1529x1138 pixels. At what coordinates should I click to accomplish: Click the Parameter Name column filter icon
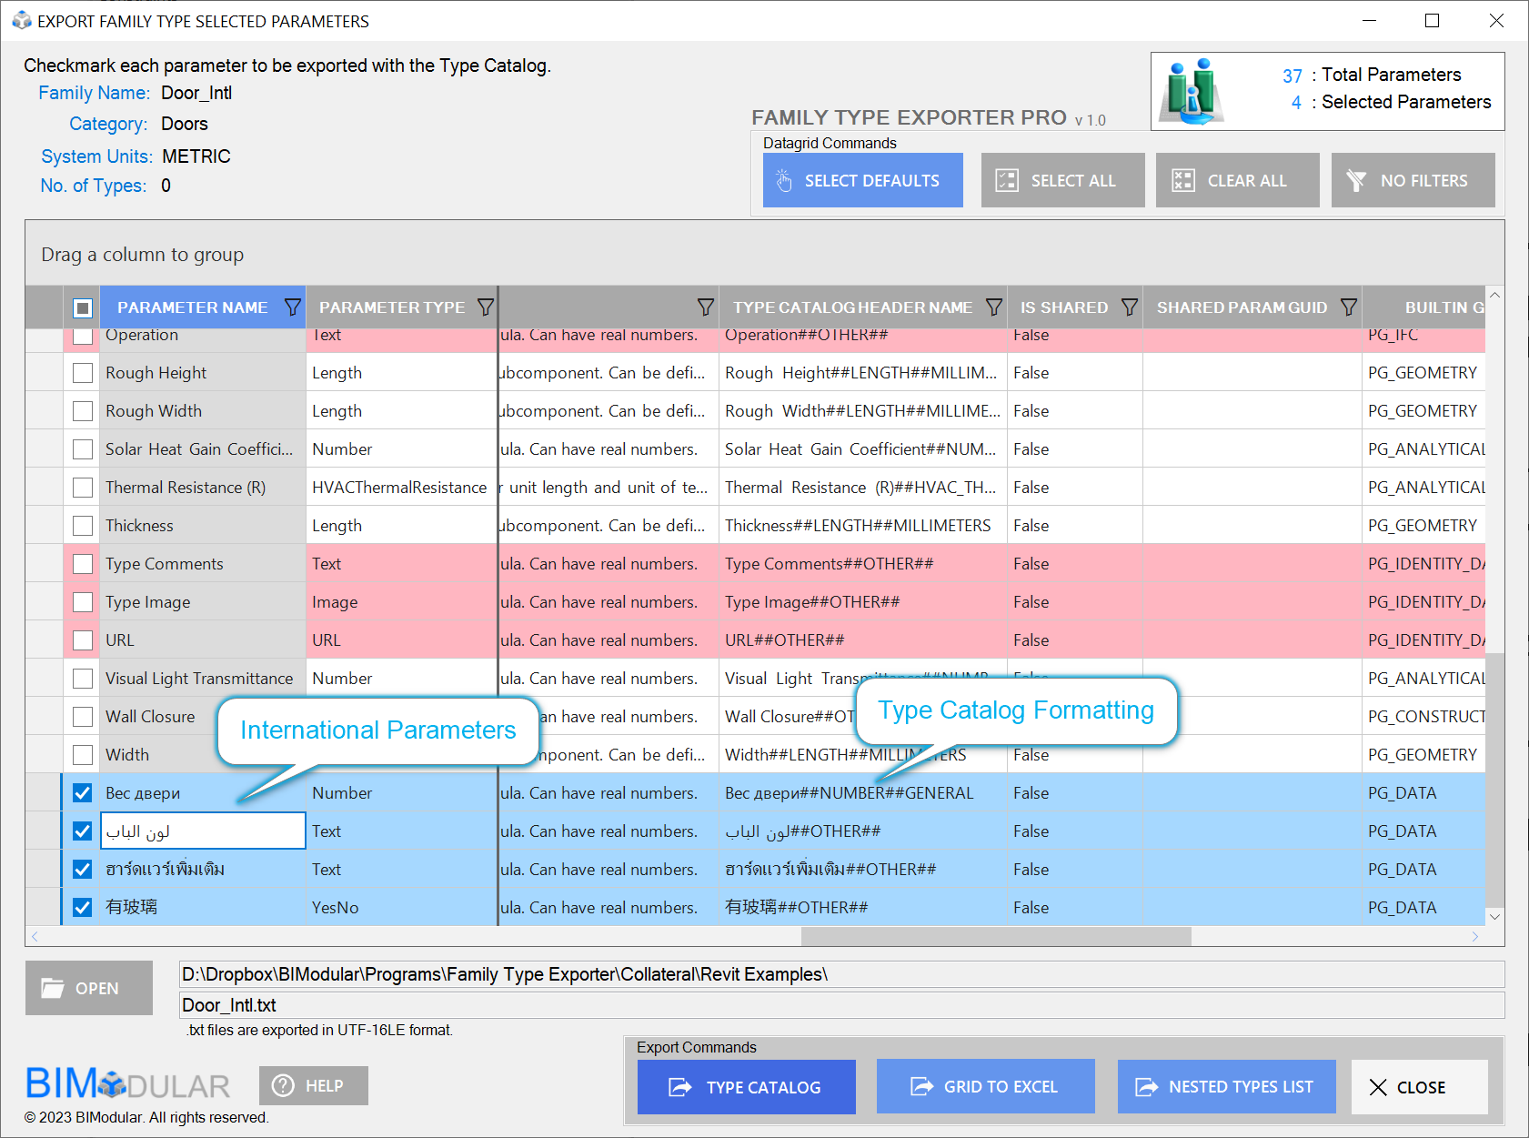(292, 307)
